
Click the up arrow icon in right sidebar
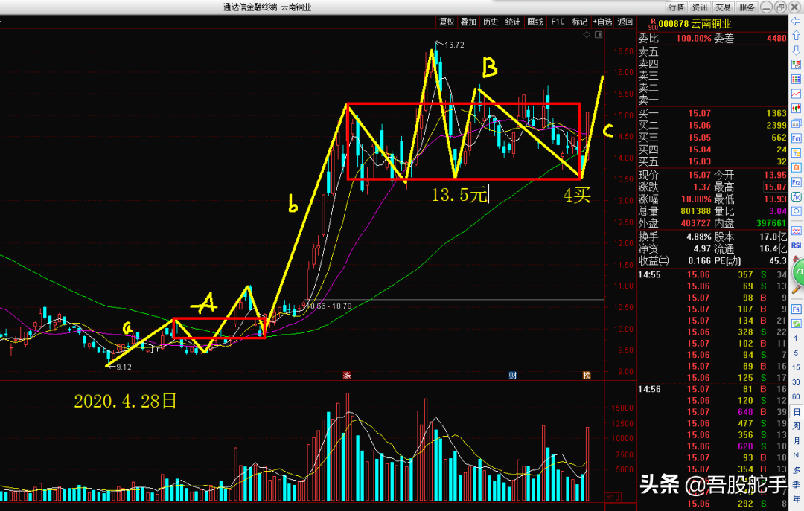pos(797,36)
